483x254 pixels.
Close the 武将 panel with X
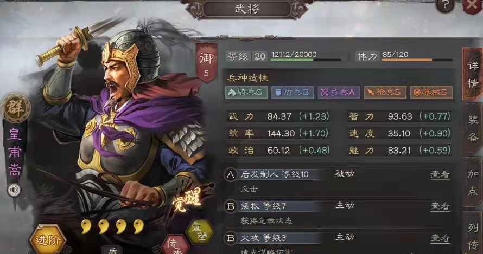[x=473, y=5]
